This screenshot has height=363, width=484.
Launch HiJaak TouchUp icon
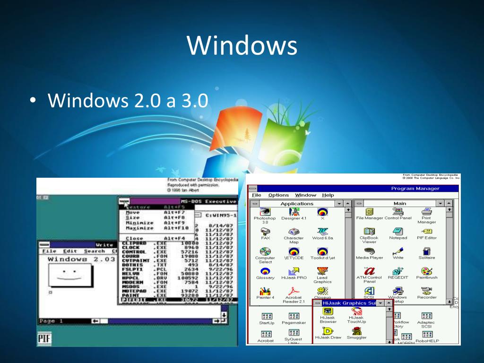pos(356,315)
